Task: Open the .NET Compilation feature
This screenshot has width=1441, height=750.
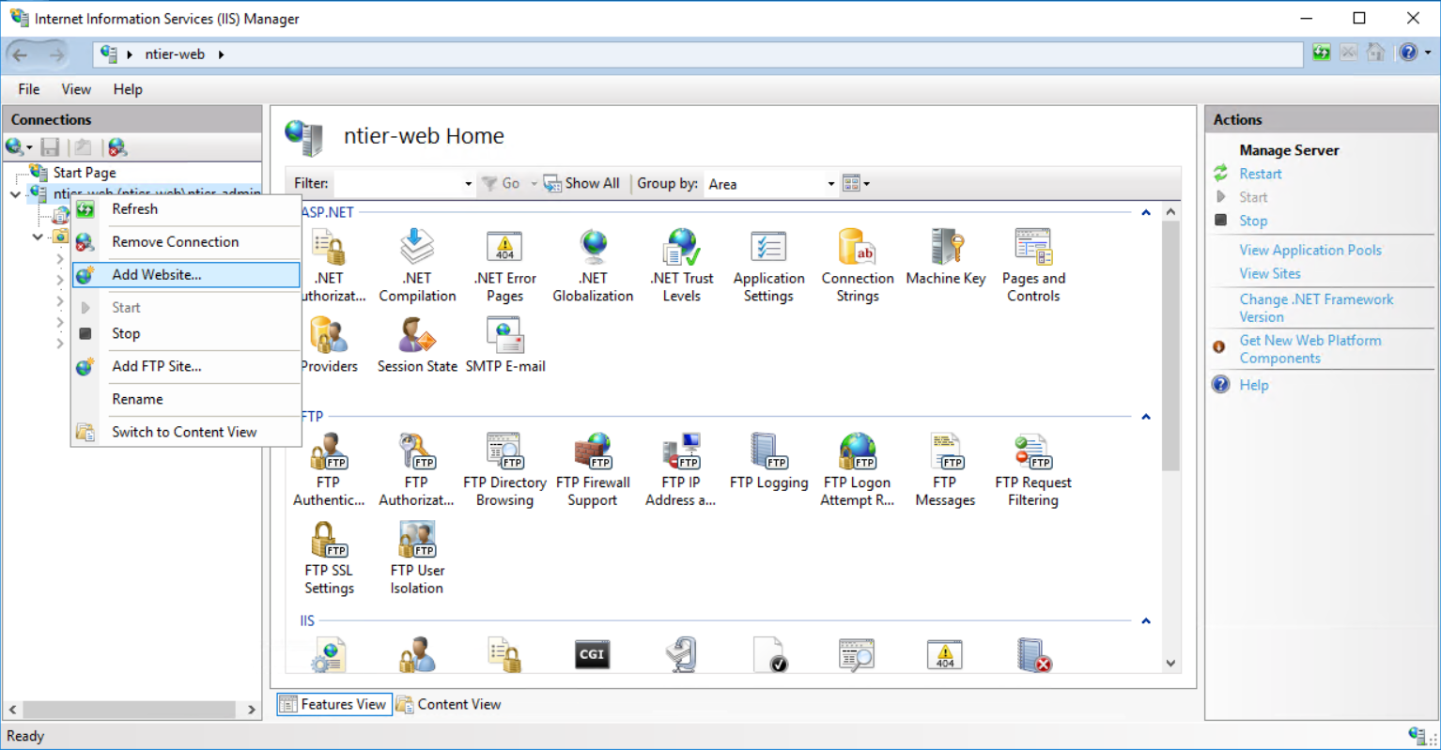Action: pyautogui.click(x=416, y=263)
